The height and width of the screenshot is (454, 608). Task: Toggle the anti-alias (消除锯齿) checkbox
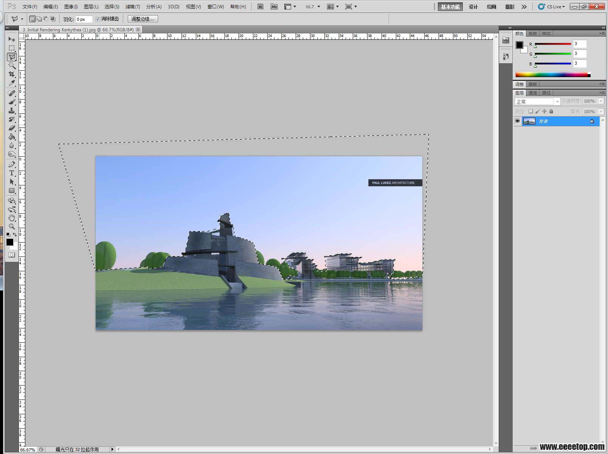point(98,19)
